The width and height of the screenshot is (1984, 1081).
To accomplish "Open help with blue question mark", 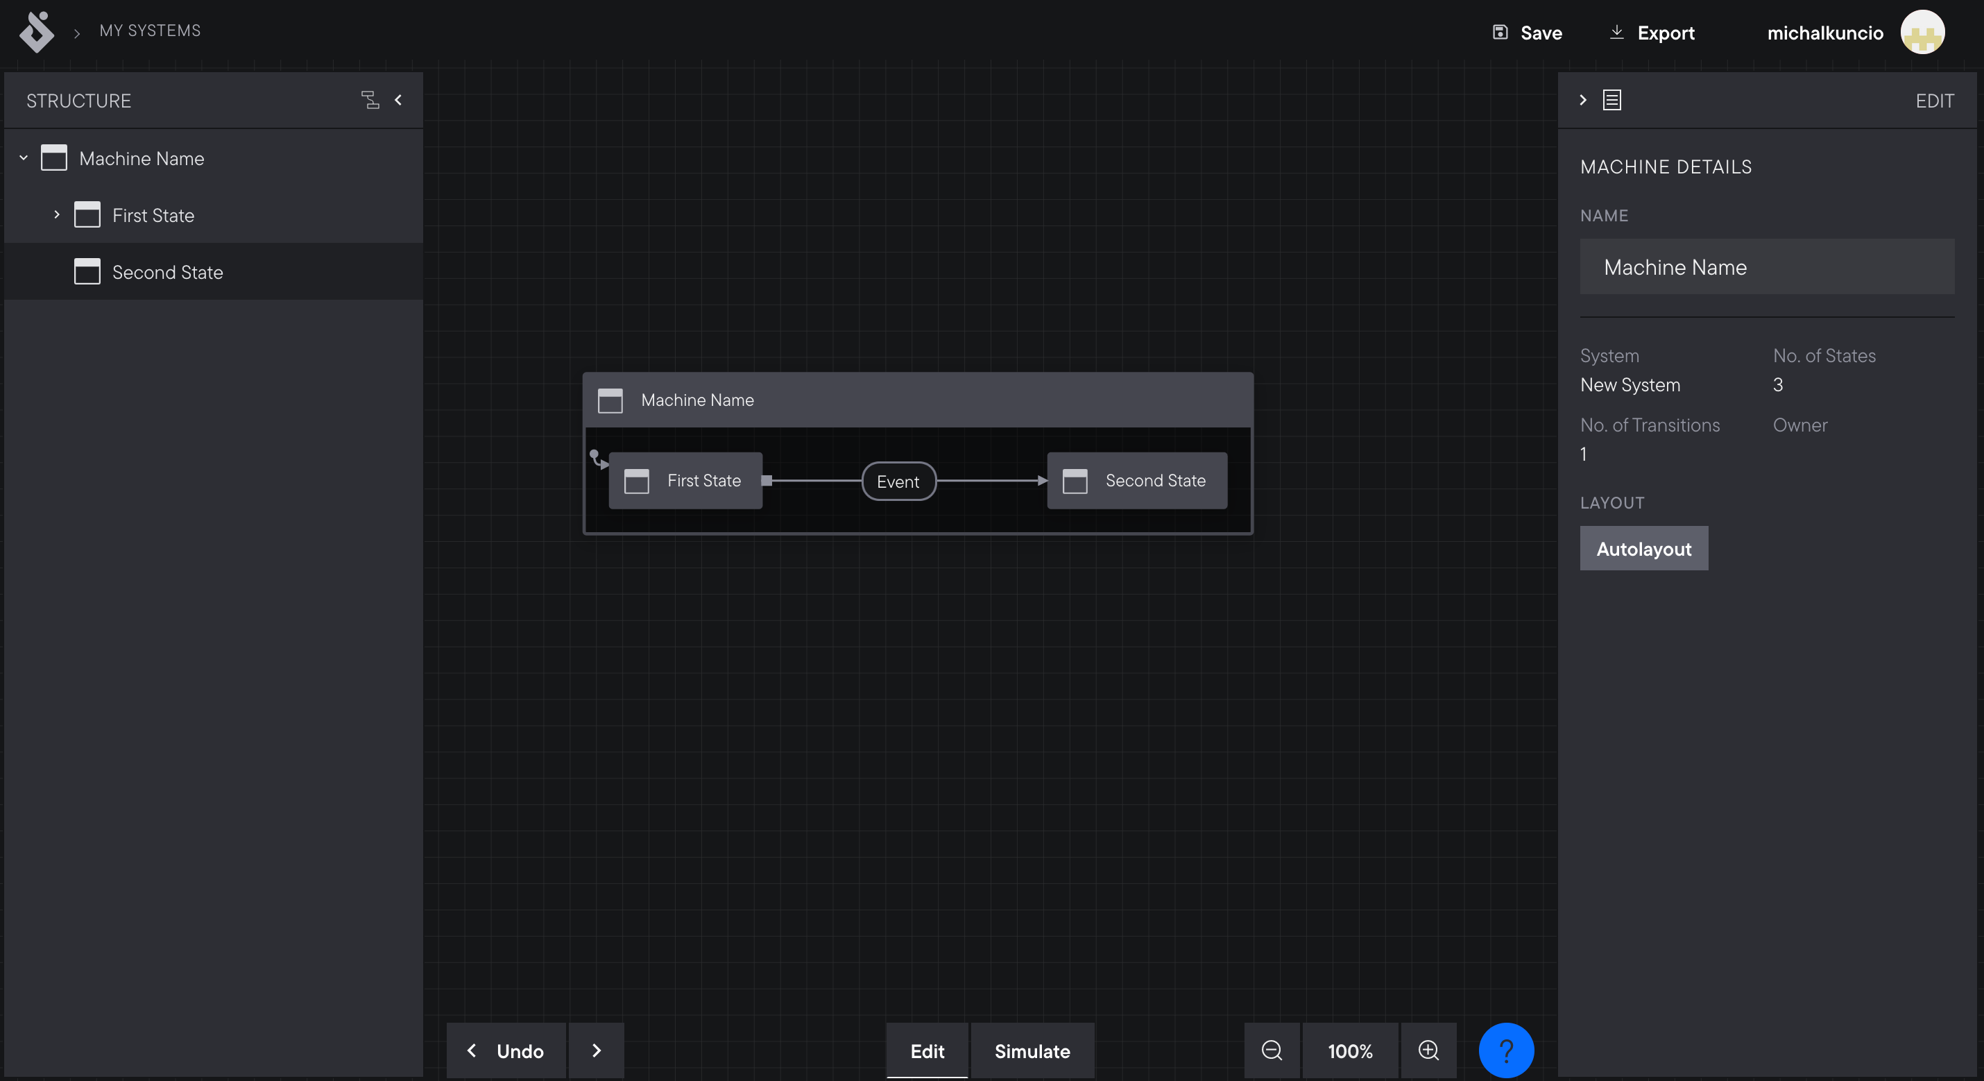I will [x=1506, y=1050].
